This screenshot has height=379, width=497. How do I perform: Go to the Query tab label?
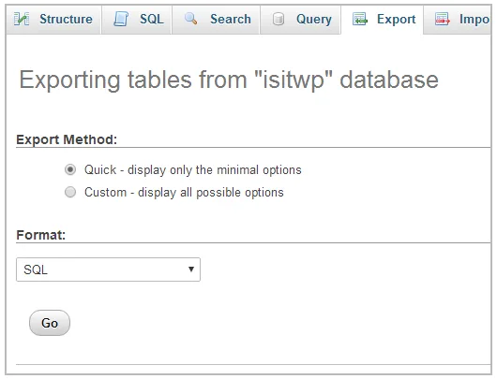(314, 20)
